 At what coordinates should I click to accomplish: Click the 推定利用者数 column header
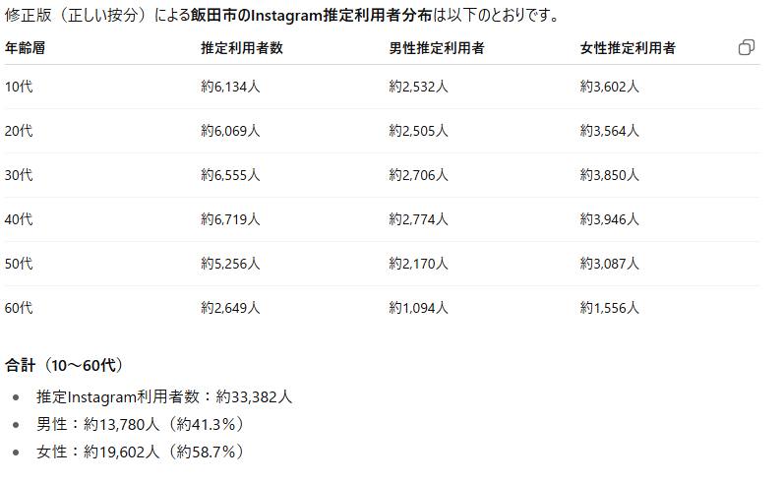242,48
